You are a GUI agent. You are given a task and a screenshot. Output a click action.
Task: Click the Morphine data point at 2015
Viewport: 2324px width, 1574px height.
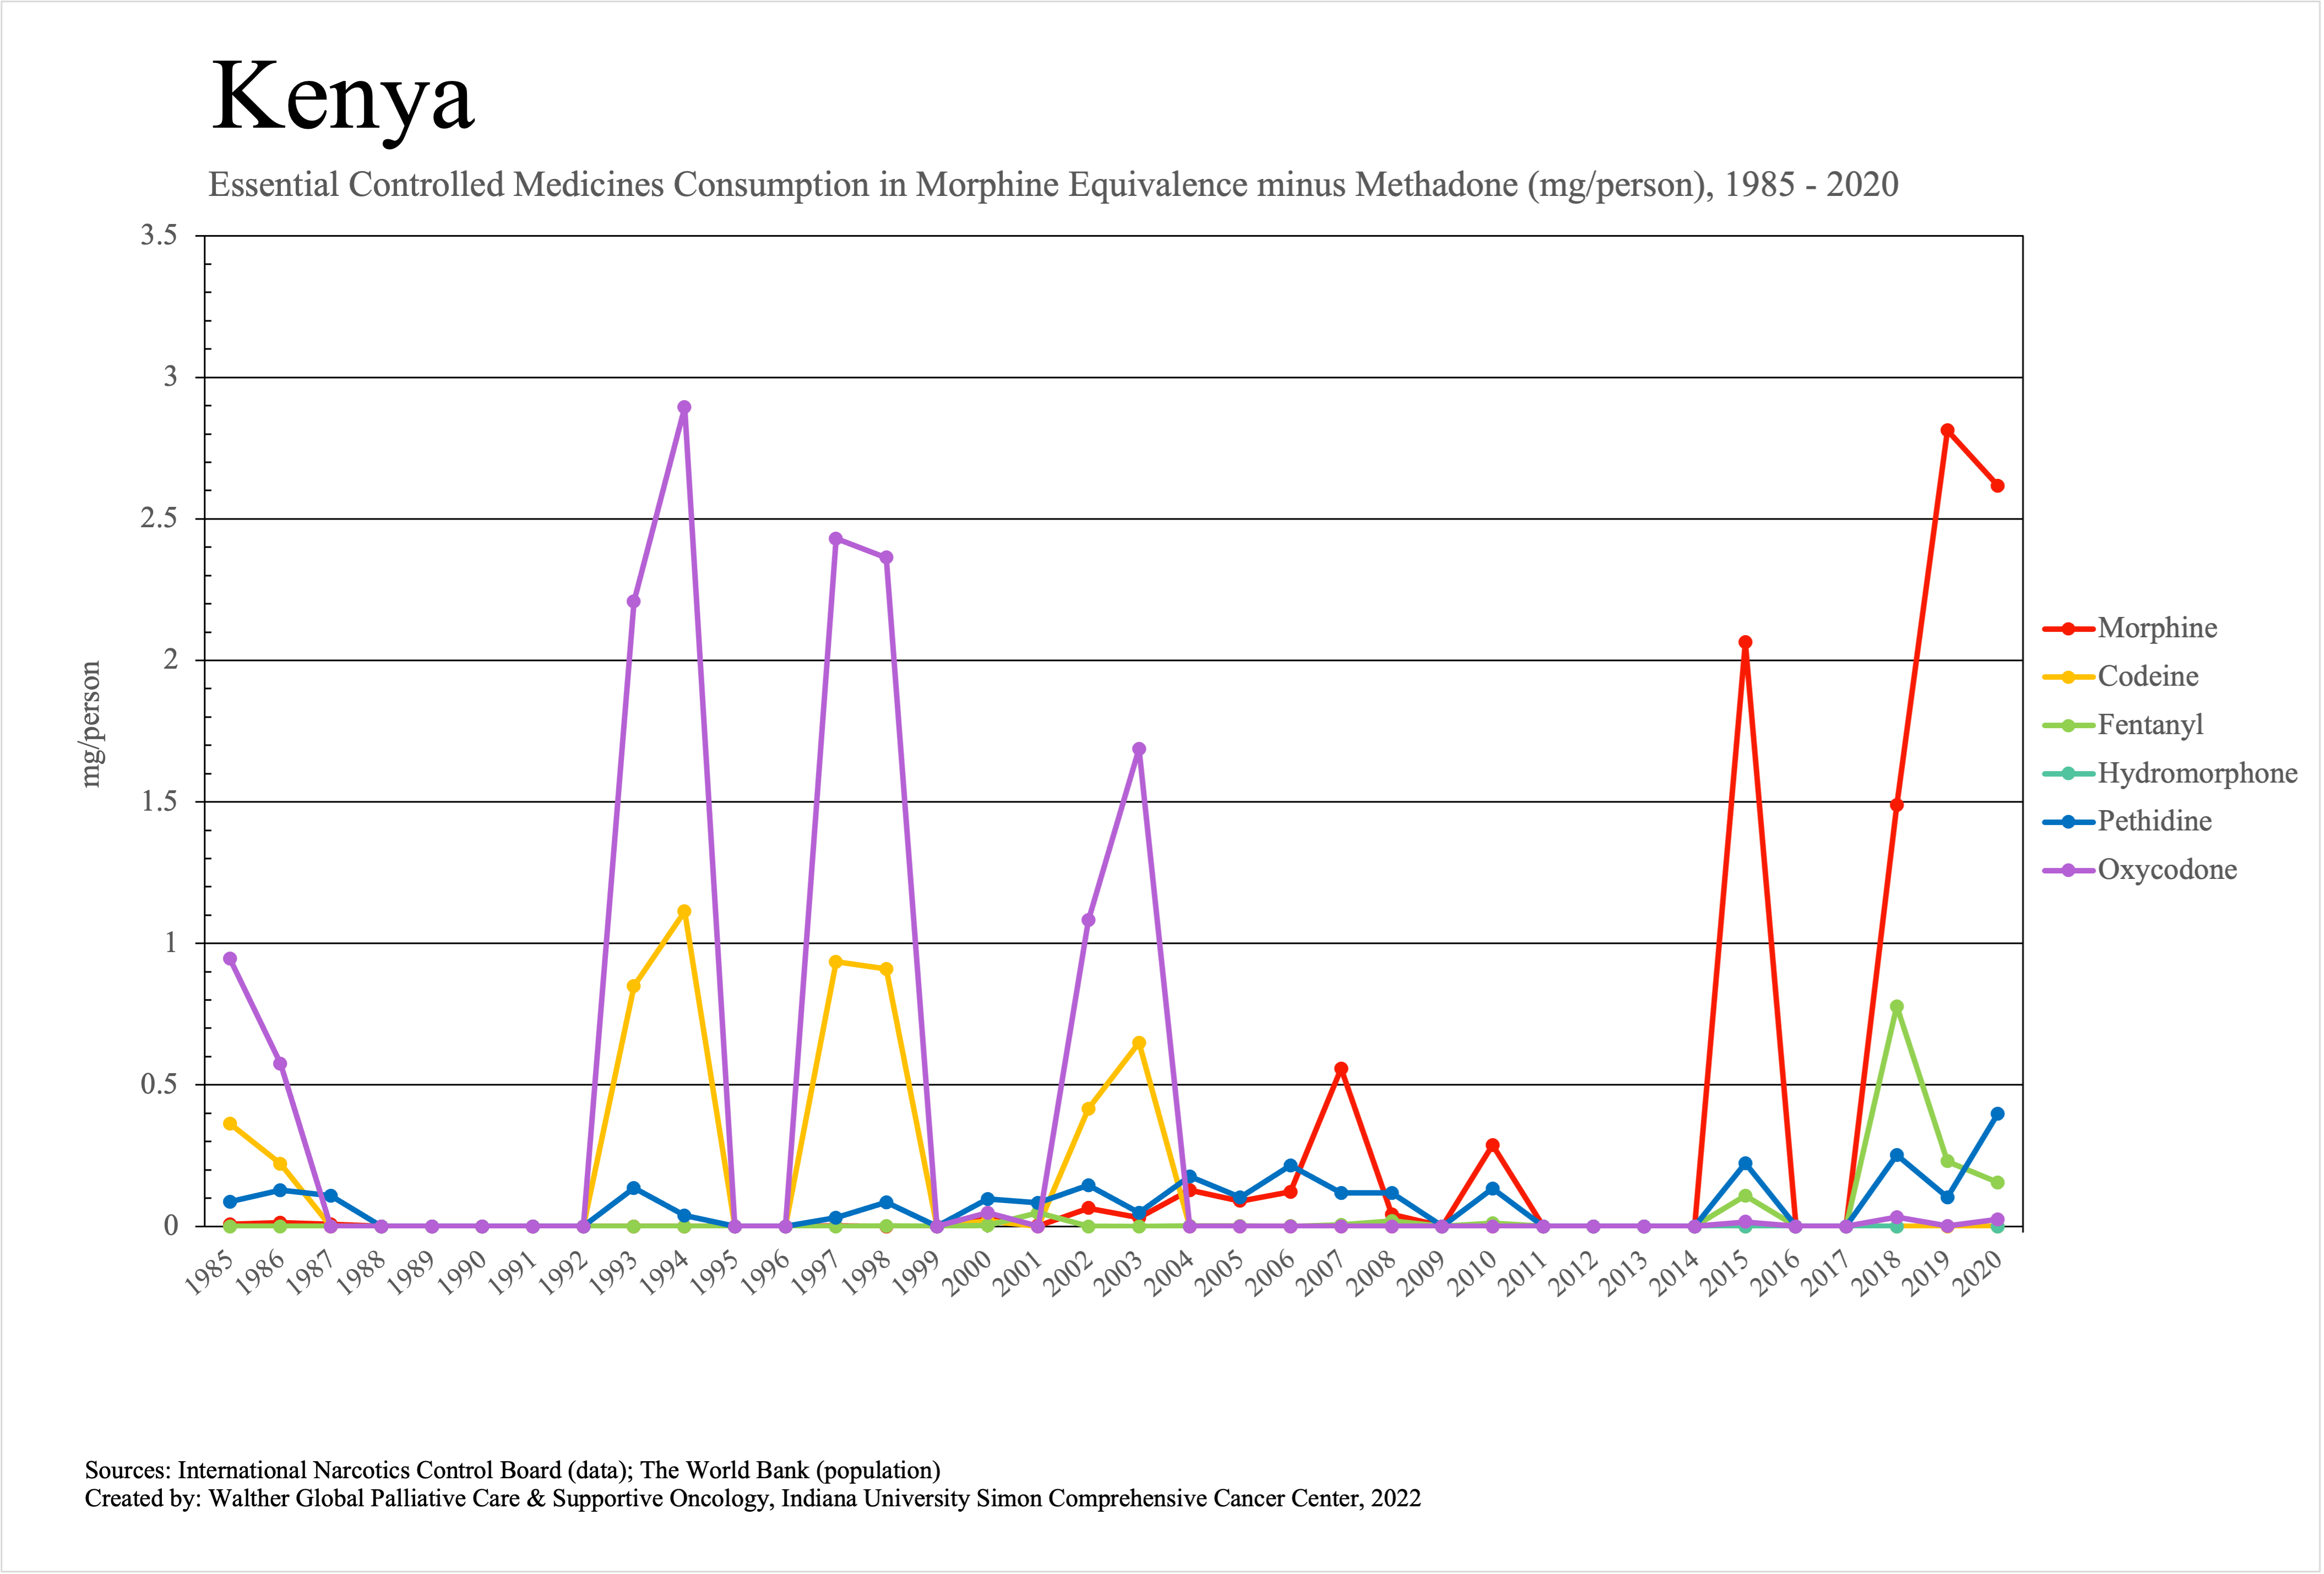click(1745, 643)
